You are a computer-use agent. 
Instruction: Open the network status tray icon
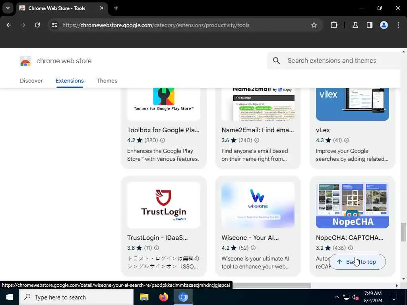pos(346,297)
